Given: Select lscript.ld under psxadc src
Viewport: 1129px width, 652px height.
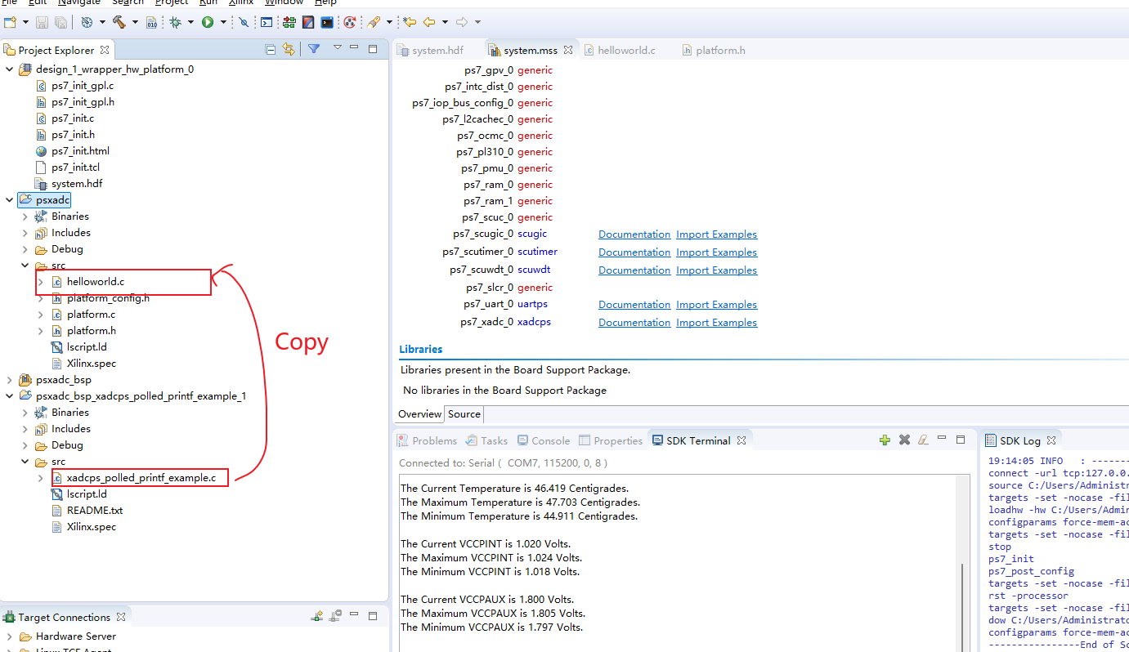Looking at the screenshot, I should [87, 347].
